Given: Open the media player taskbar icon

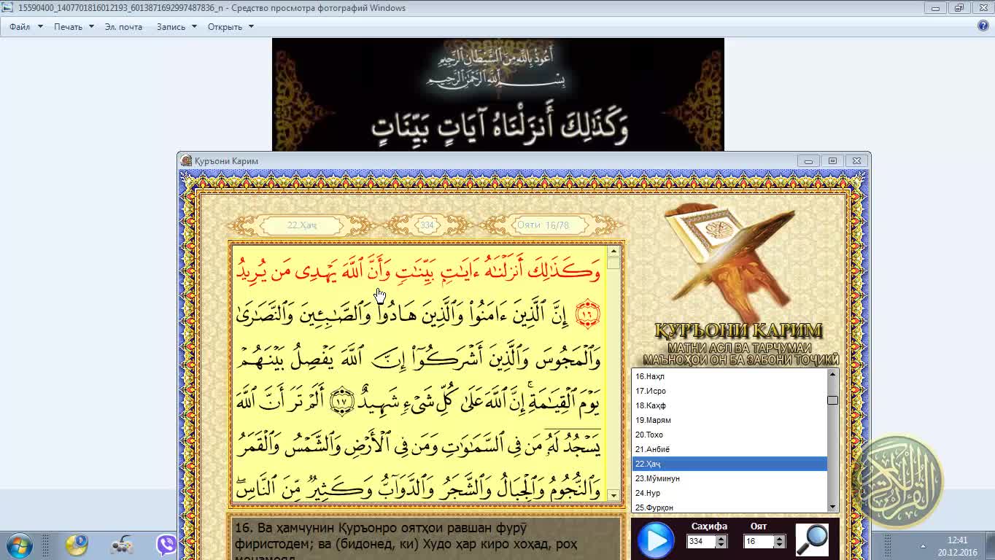Looking at the screenshot, I should [x=77, y=545].
